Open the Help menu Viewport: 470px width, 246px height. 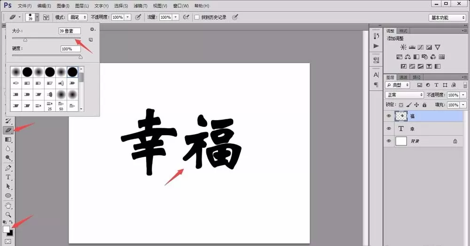pos(202,6)
